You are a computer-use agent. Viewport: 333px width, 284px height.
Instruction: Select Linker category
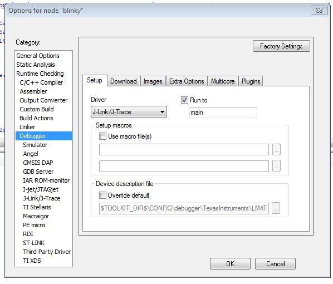pos(43,127)
